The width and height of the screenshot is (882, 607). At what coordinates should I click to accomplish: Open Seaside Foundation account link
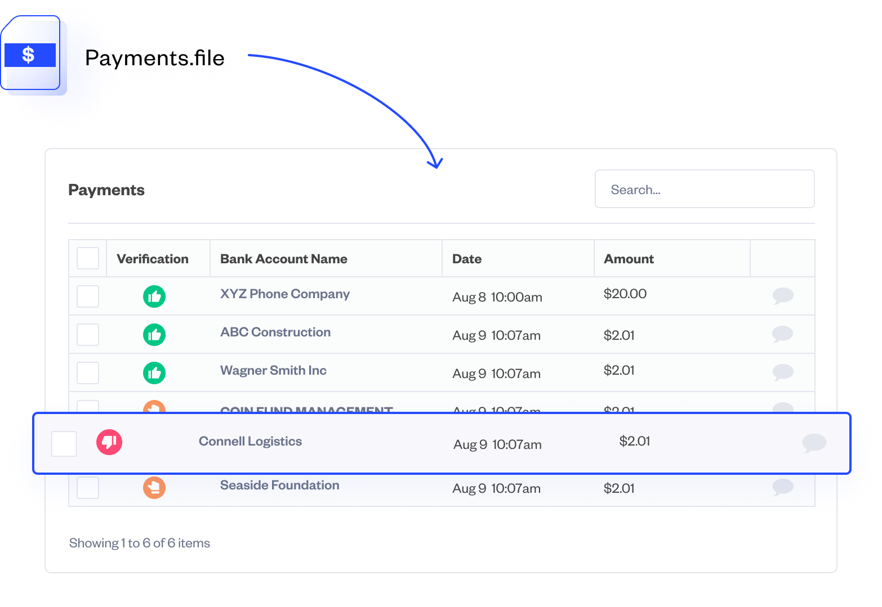(279, 485)
